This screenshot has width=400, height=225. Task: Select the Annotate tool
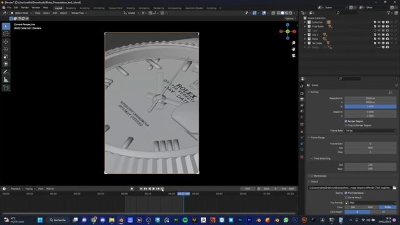click(6, 72)
